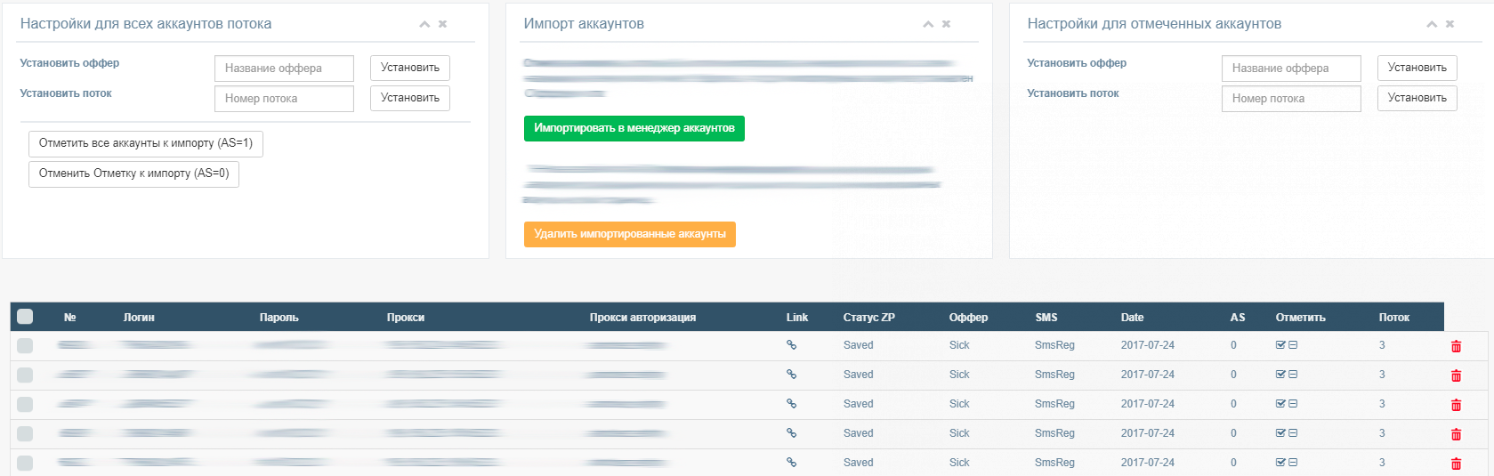Collapse the 'Импорт аккаунтов' panel with the chevron
Viewport: 1494px width, 476px height.
coord(928,24)
